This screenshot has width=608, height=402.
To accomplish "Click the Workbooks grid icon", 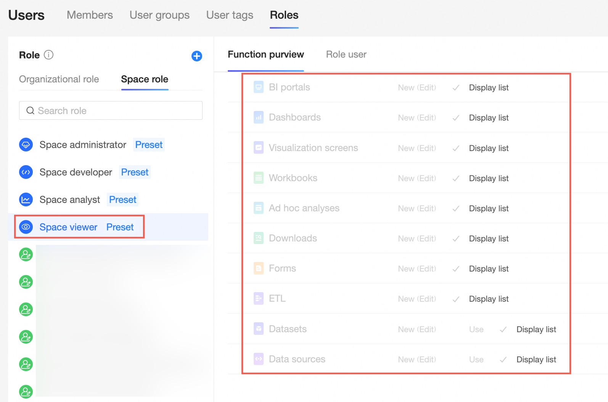I will 259,178.
